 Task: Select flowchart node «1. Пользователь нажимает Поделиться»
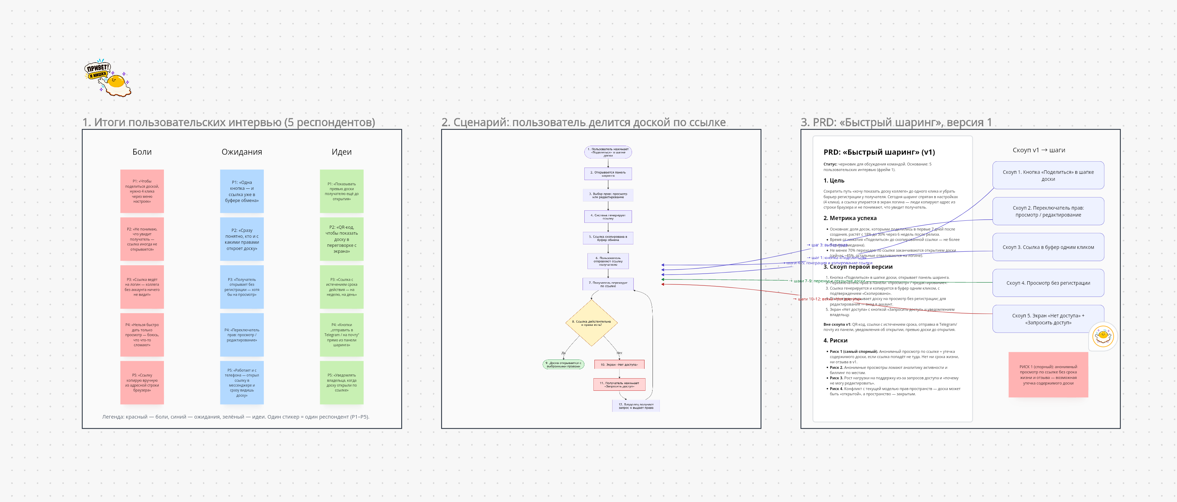608,152
